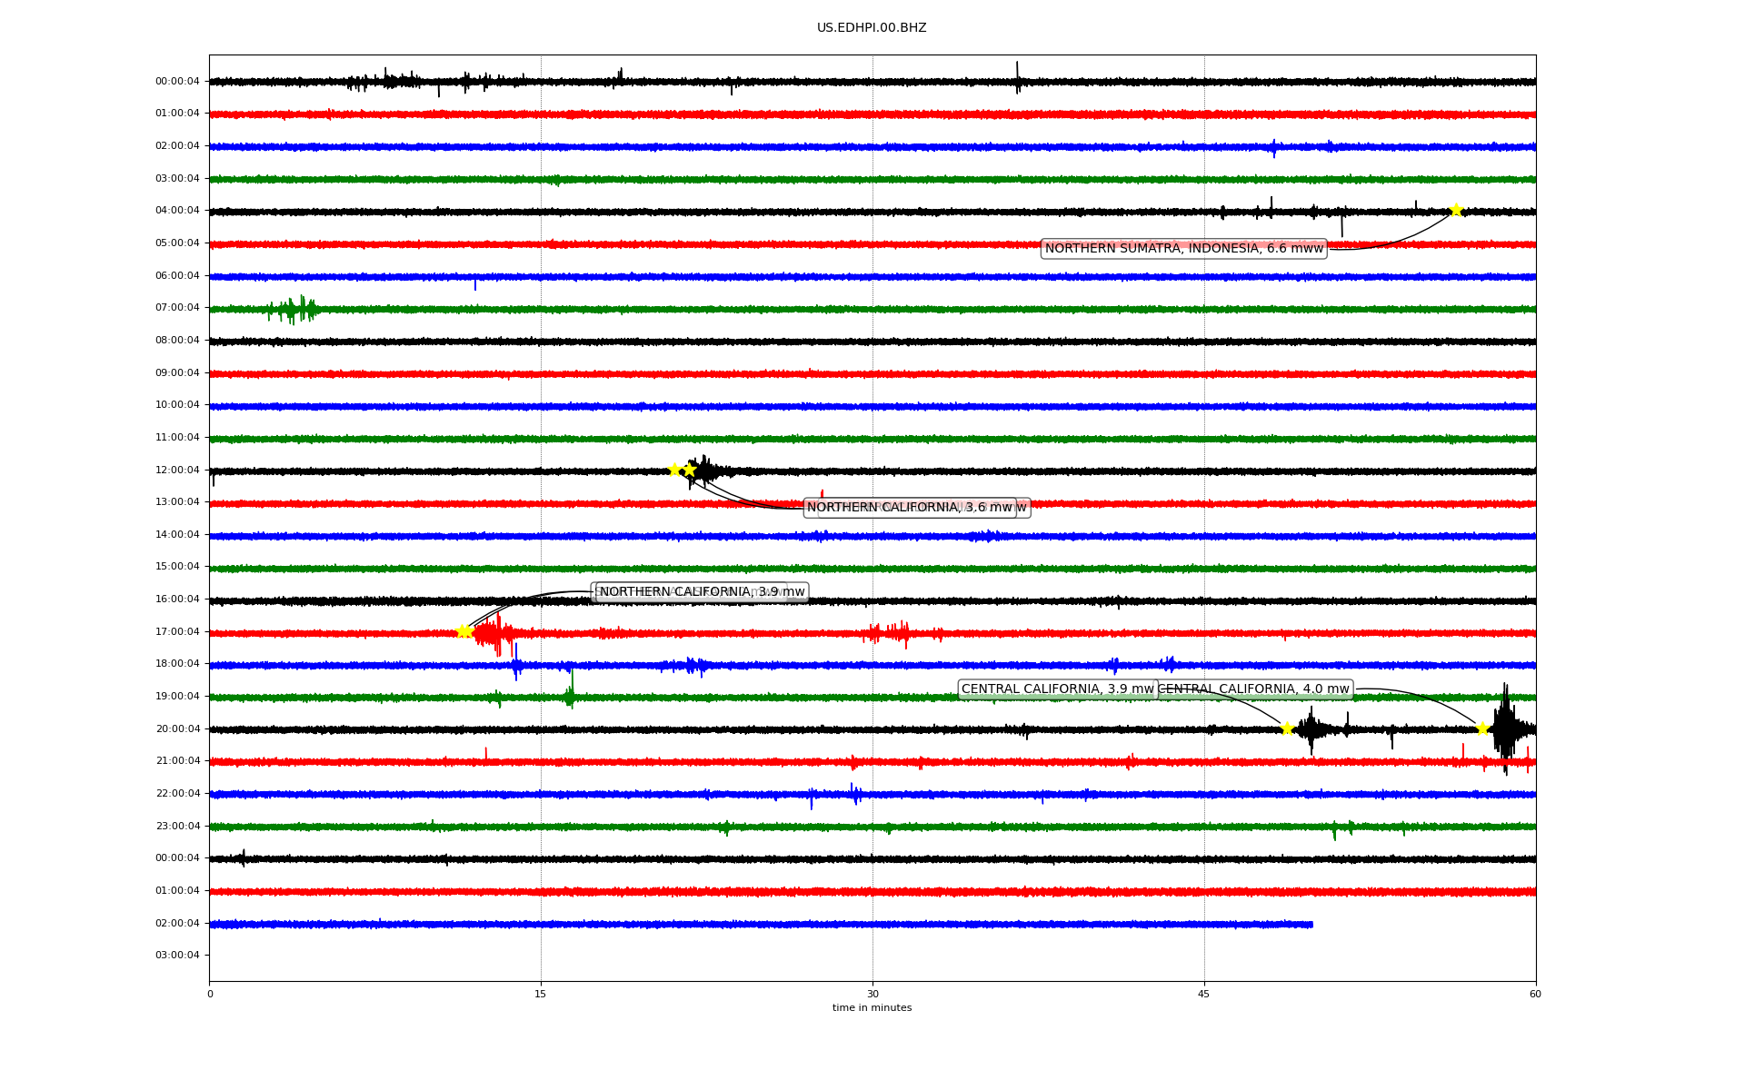Click the 30 minute x-axis tick label

(x=872, y=994)
